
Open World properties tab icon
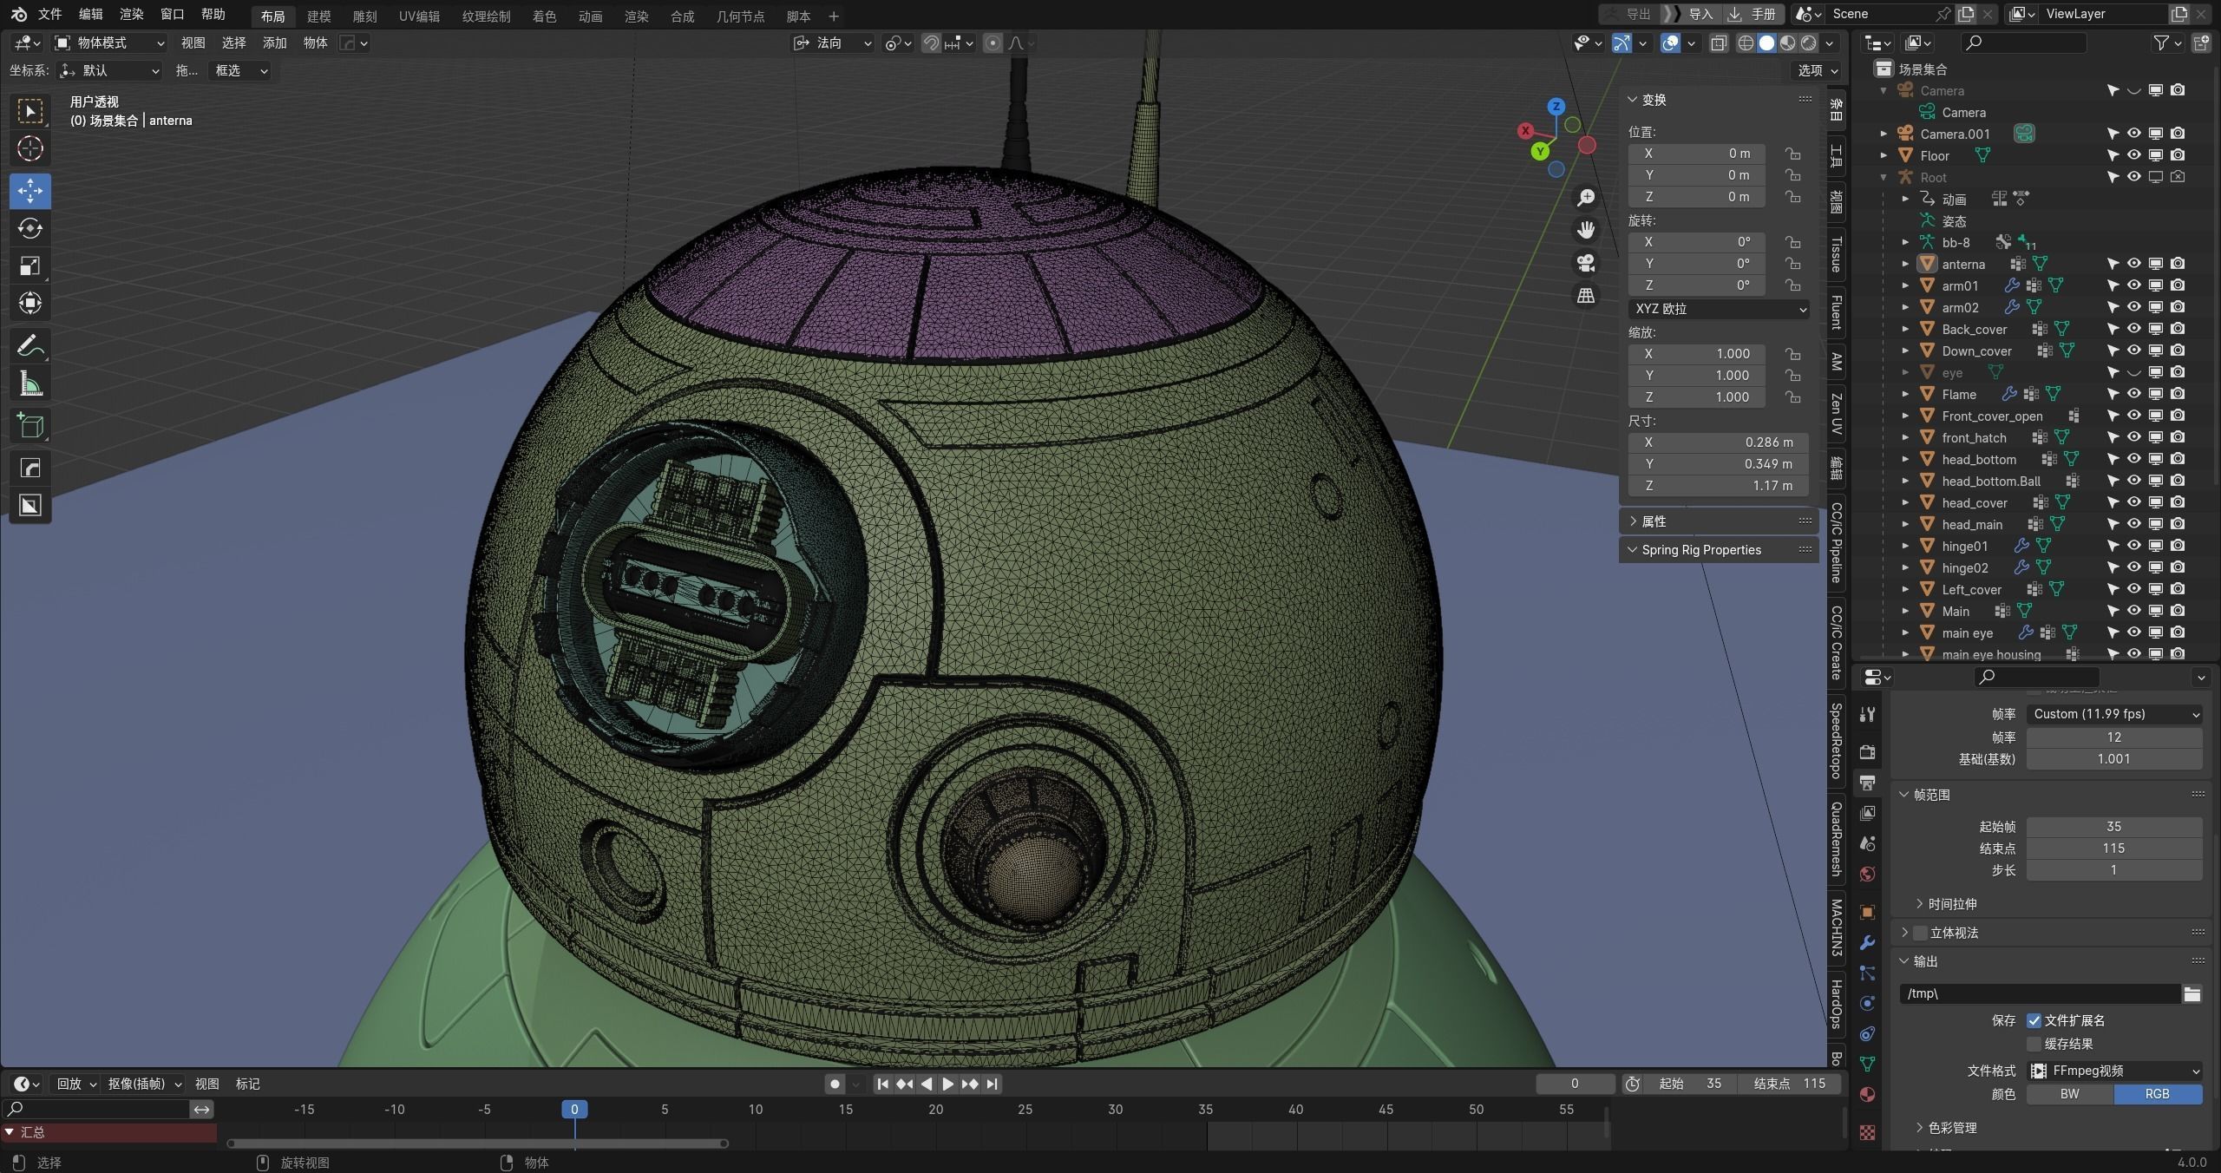pos(1868,874)
